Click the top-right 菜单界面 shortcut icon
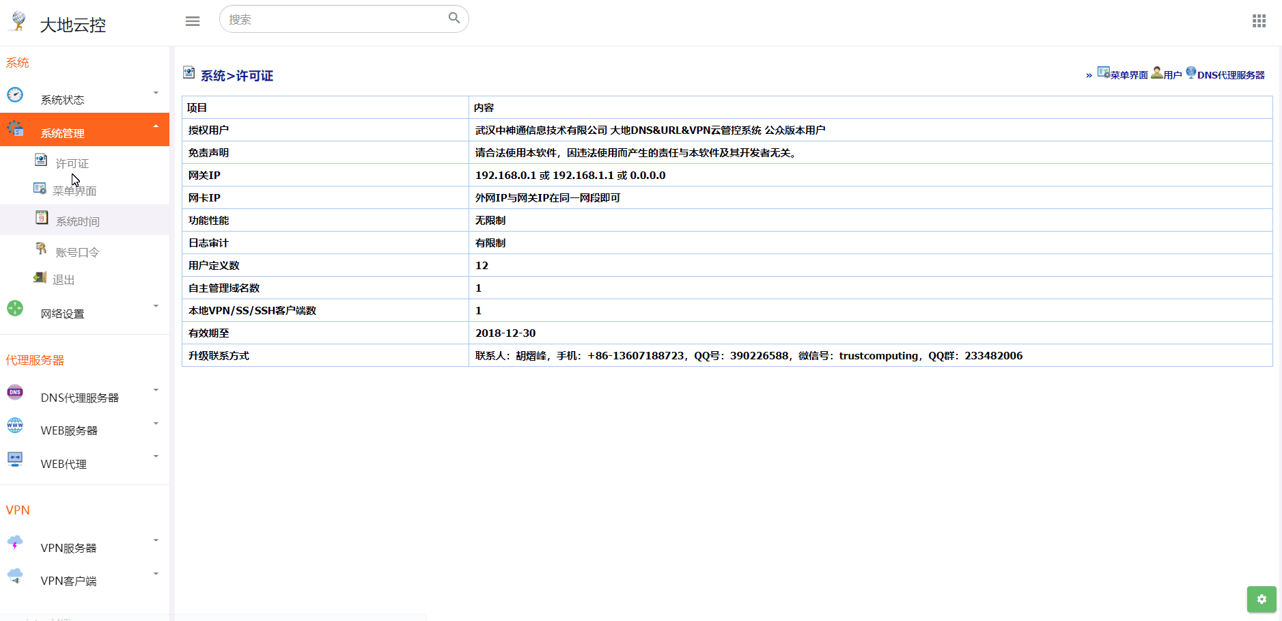 (x=1104, y=72)
